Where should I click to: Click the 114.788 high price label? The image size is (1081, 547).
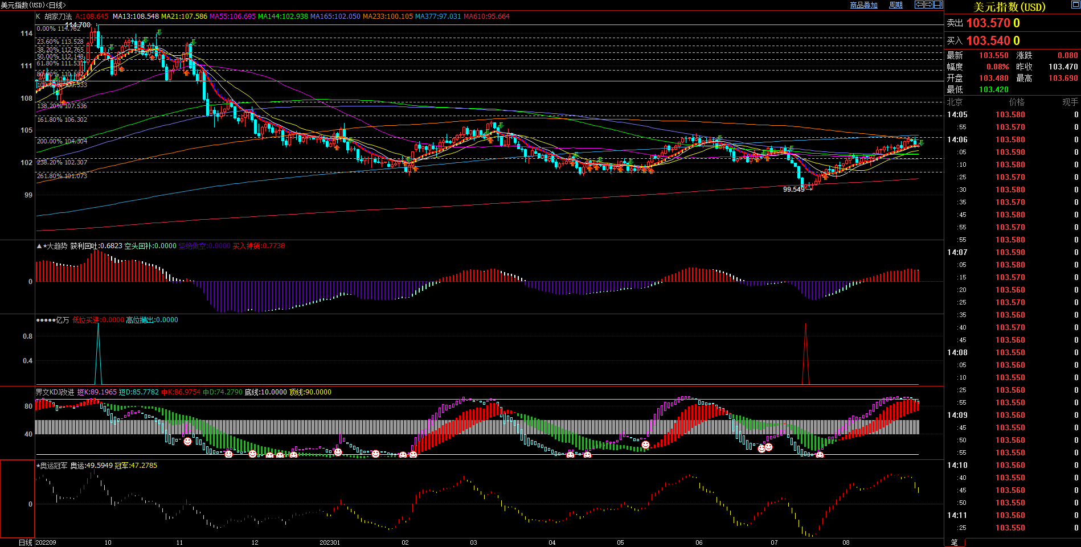(x=78, y=25)
